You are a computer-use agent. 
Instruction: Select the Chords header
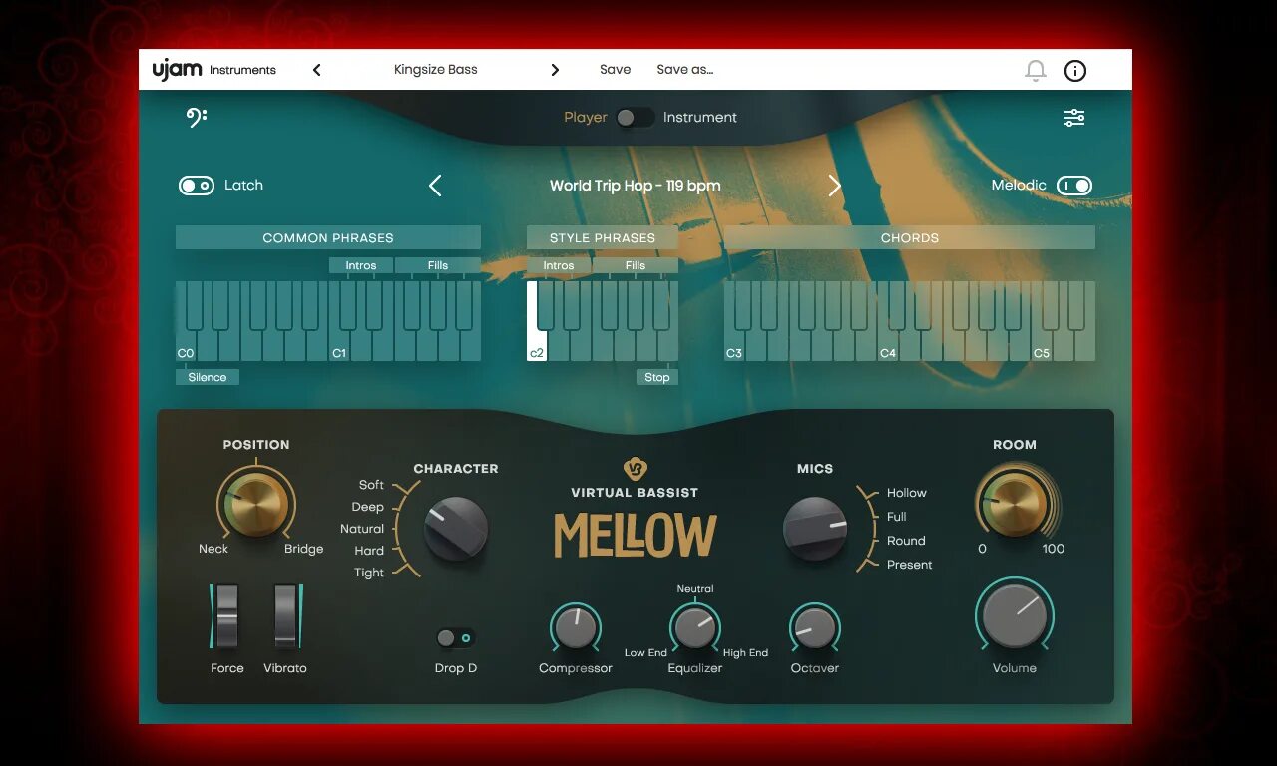(910, 237)
